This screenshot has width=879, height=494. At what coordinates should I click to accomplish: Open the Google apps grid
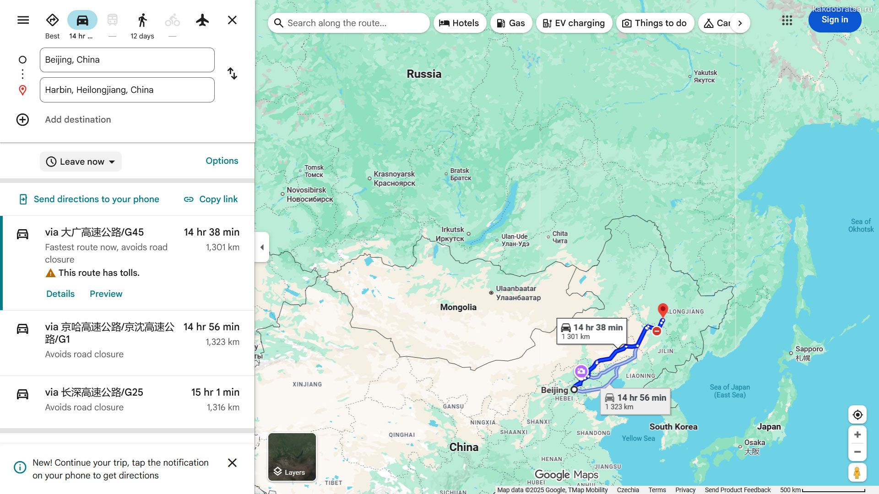pos(787,20)
